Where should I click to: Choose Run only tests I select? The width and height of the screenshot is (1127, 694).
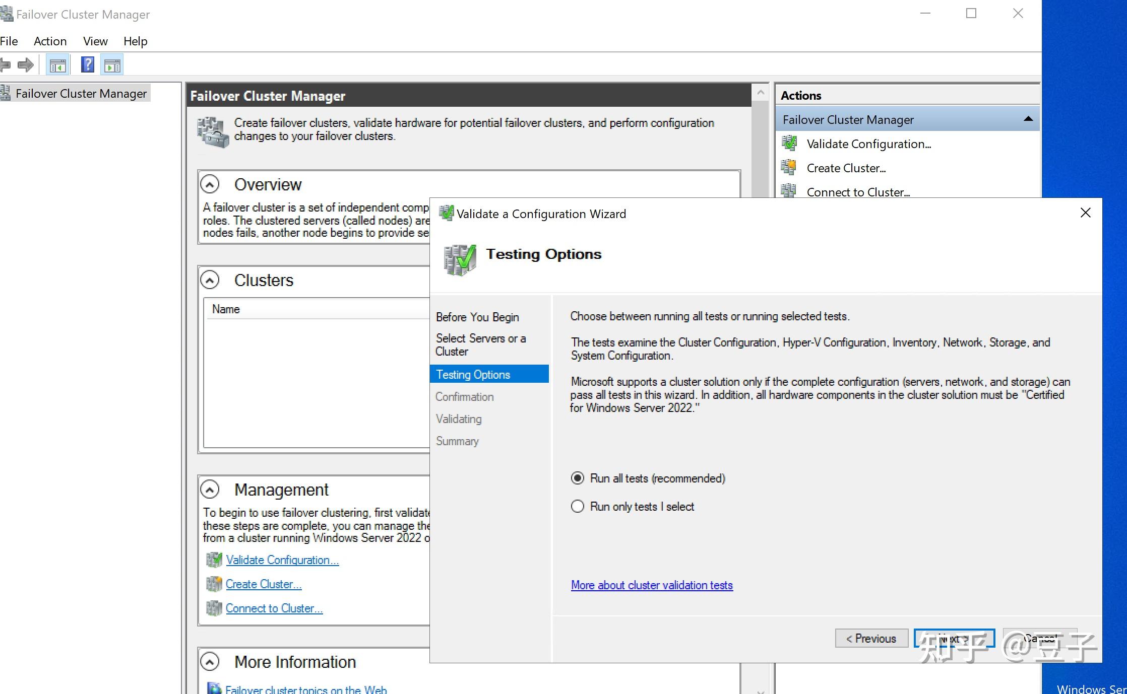click(577, 506)
